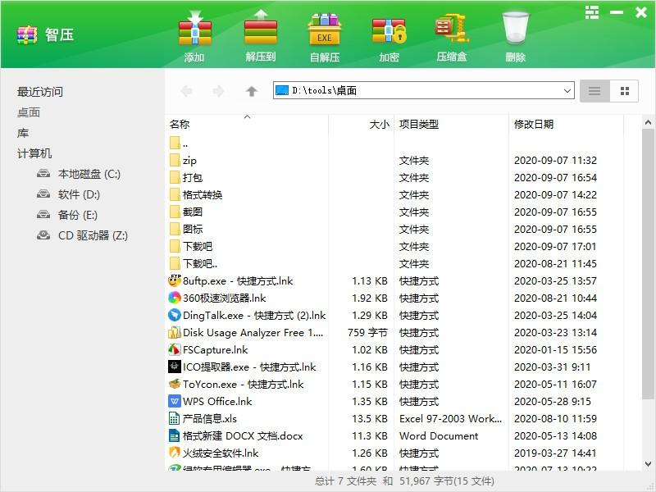Sort files by 修改日期 column header
This screenshot has width=656, height=492.
534,125
